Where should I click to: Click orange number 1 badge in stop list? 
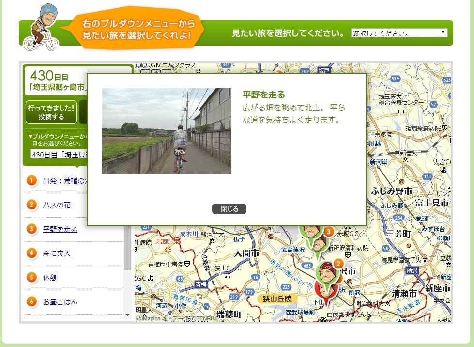pos(31,181)
